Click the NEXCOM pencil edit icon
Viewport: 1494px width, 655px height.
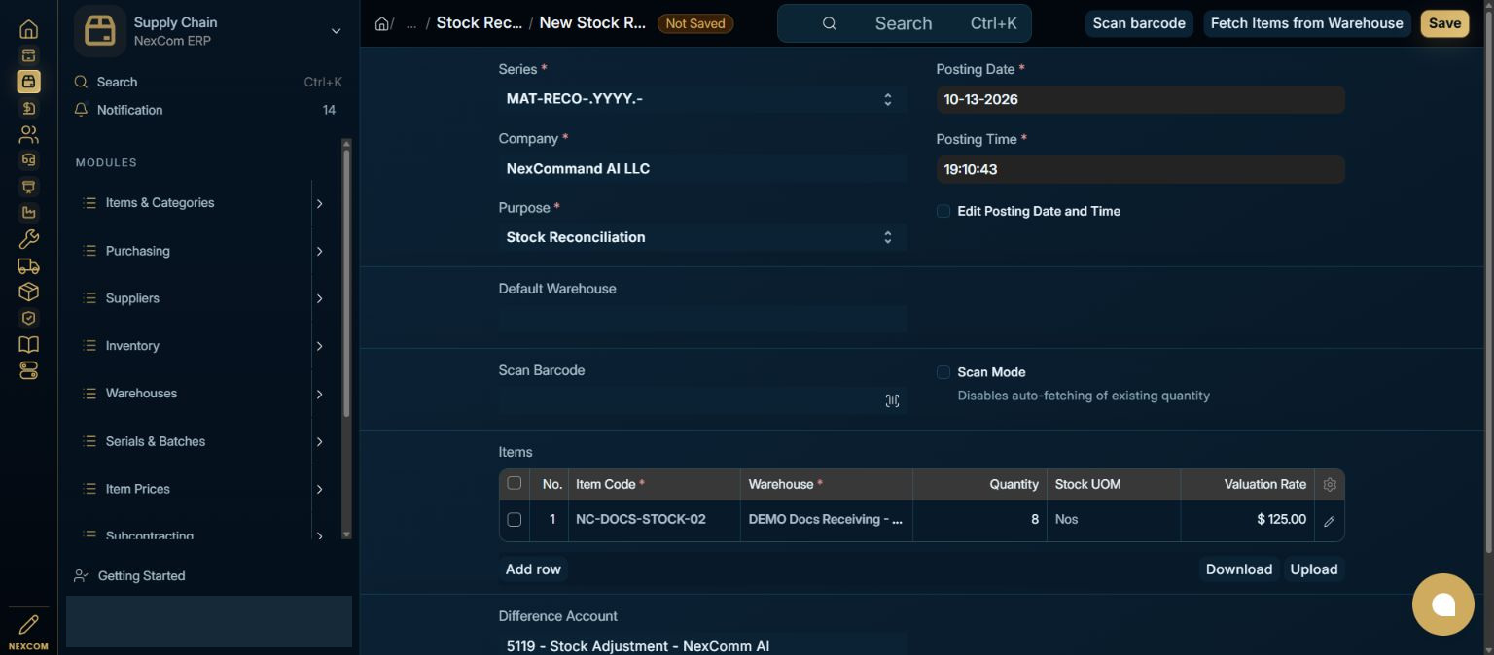28,624
